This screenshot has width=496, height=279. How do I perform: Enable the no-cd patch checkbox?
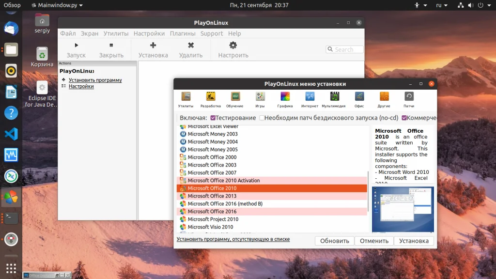tap(262, 118)
